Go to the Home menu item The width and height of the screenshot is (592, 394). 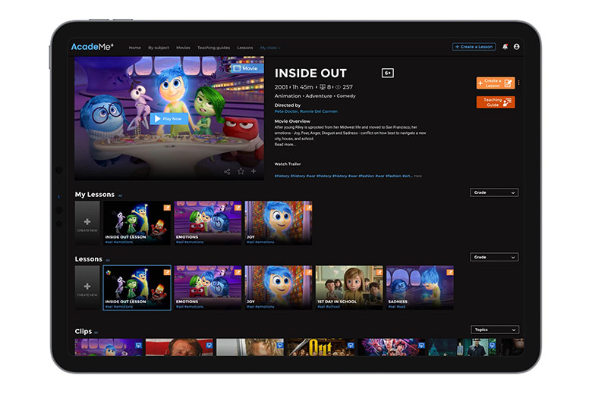pos(135,48)
